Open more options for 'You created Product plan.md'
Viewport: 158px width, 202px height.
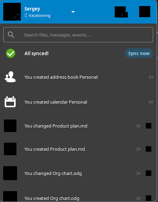click(x=149, y=149)
